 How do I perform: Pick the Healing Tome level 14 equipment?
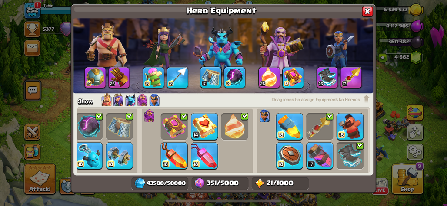(x=204, y=127)
